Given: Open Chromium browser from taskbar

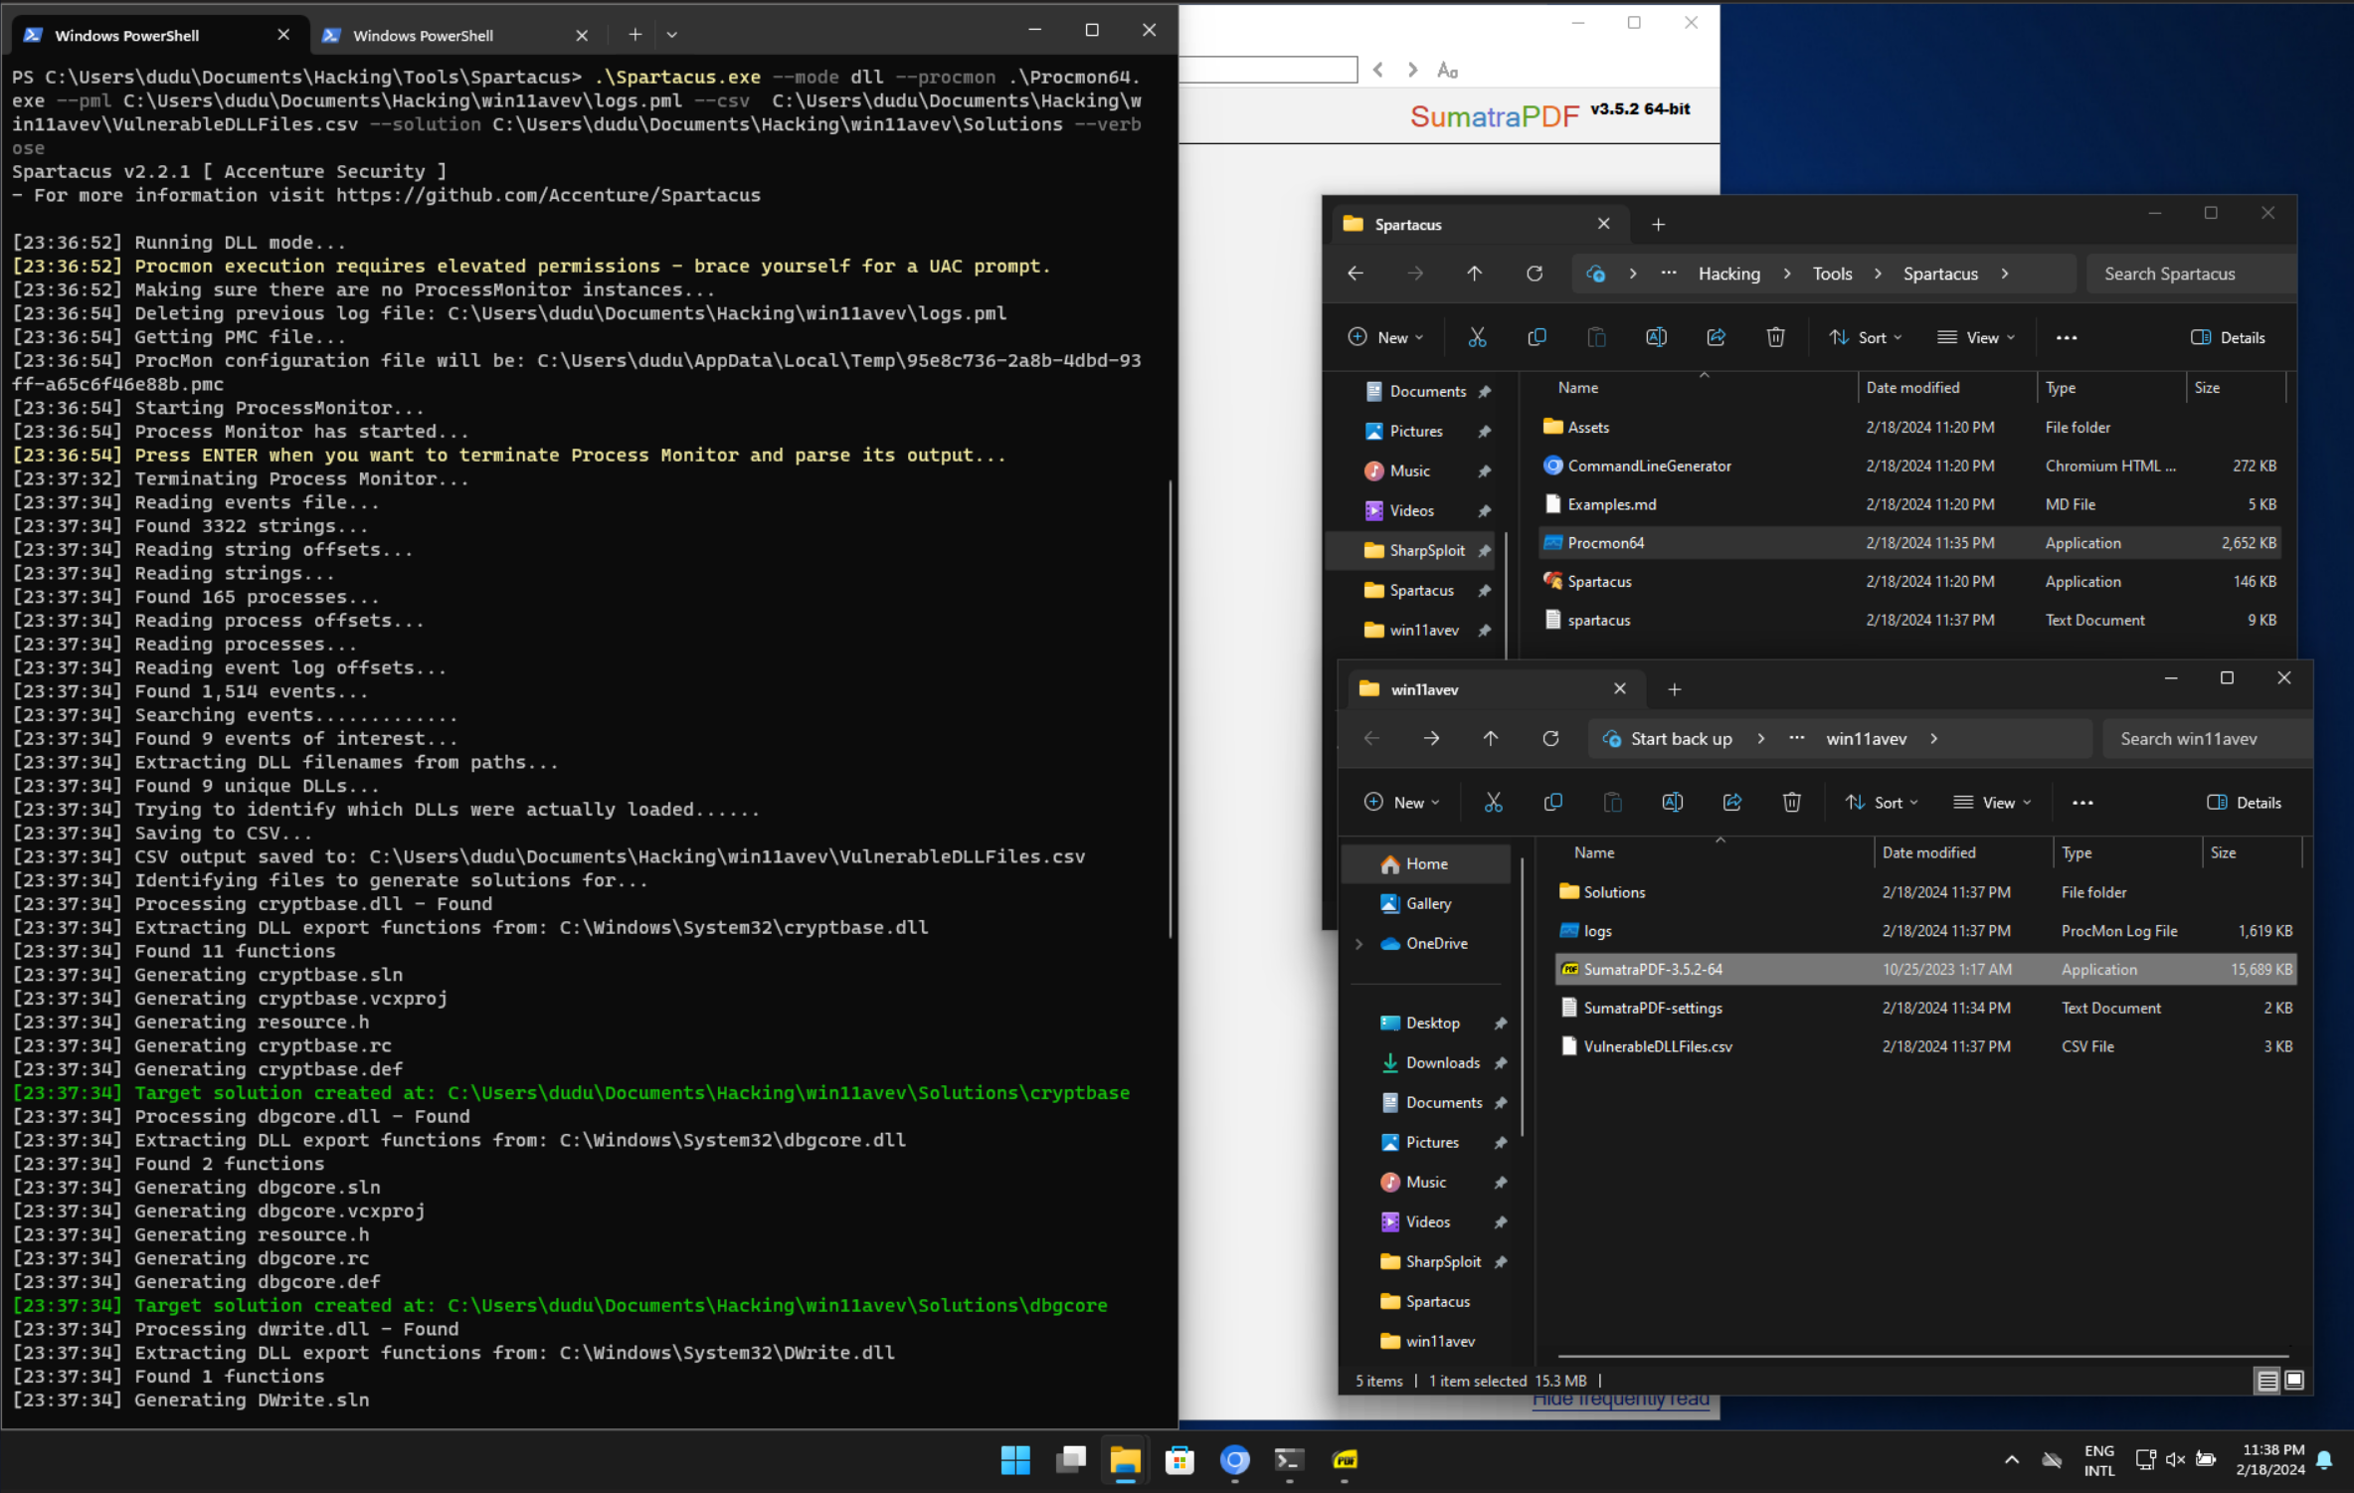Looking at the screenshot, I should click(1235, 1460).
